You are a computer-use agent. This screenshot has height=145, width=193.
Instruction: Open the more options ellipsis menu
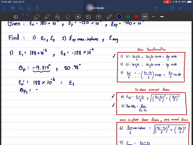pyautogui.click(x=189, y=8)
